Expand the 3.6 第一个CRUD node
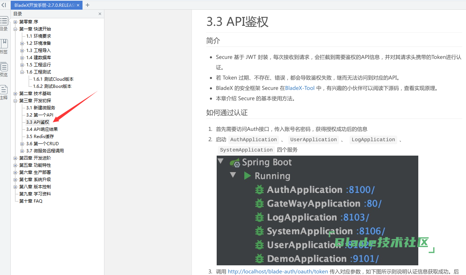Viewport: 466px width, 275px height. 22,144
